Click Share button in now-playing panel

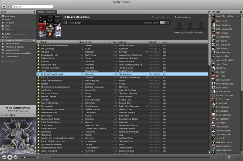(5, 116)
